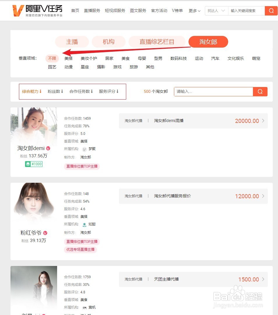Click verified badge next to 淘女郎demi

48,148
